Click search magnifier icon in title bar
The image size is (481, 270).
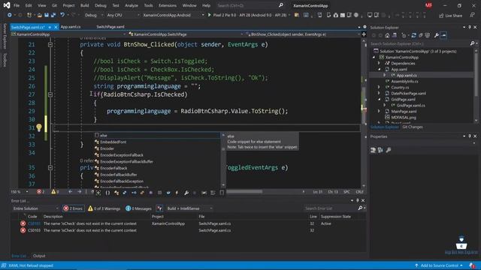280,5
